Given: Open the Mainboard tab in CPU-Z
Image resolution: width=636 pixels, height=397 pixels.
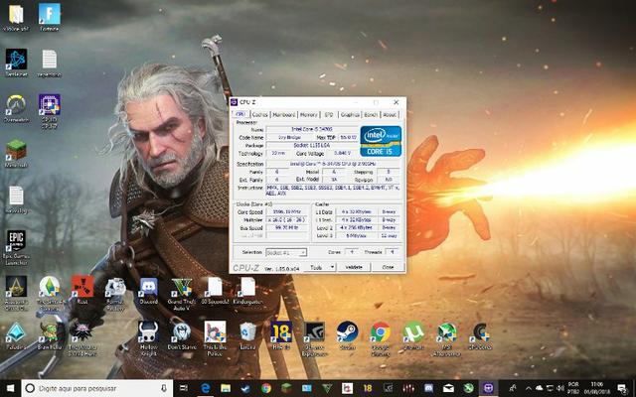Looking at the screenshot, I should click(x=284, y=115).
